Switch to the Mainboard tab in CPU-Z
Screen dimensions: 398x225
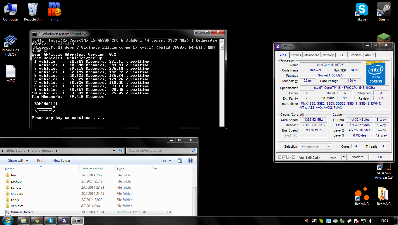[x=312, y=55]
